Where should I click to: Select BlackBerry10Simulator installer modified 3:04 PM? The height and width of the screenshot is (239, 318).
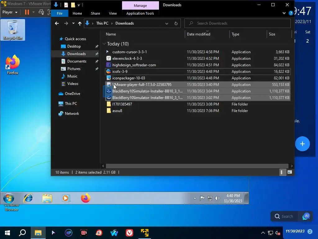pos(198,91)
